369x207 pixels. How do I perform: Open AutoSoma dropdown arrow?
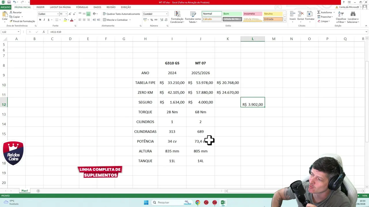tap(334, 12)
